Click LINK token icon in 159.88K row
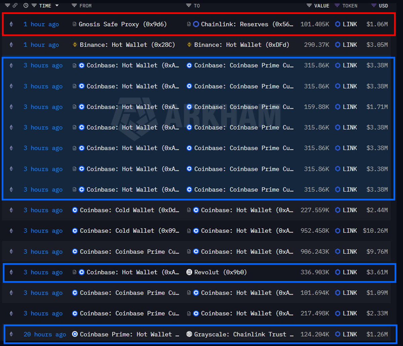This screenshot has width=403, height=346. [338, 107]
